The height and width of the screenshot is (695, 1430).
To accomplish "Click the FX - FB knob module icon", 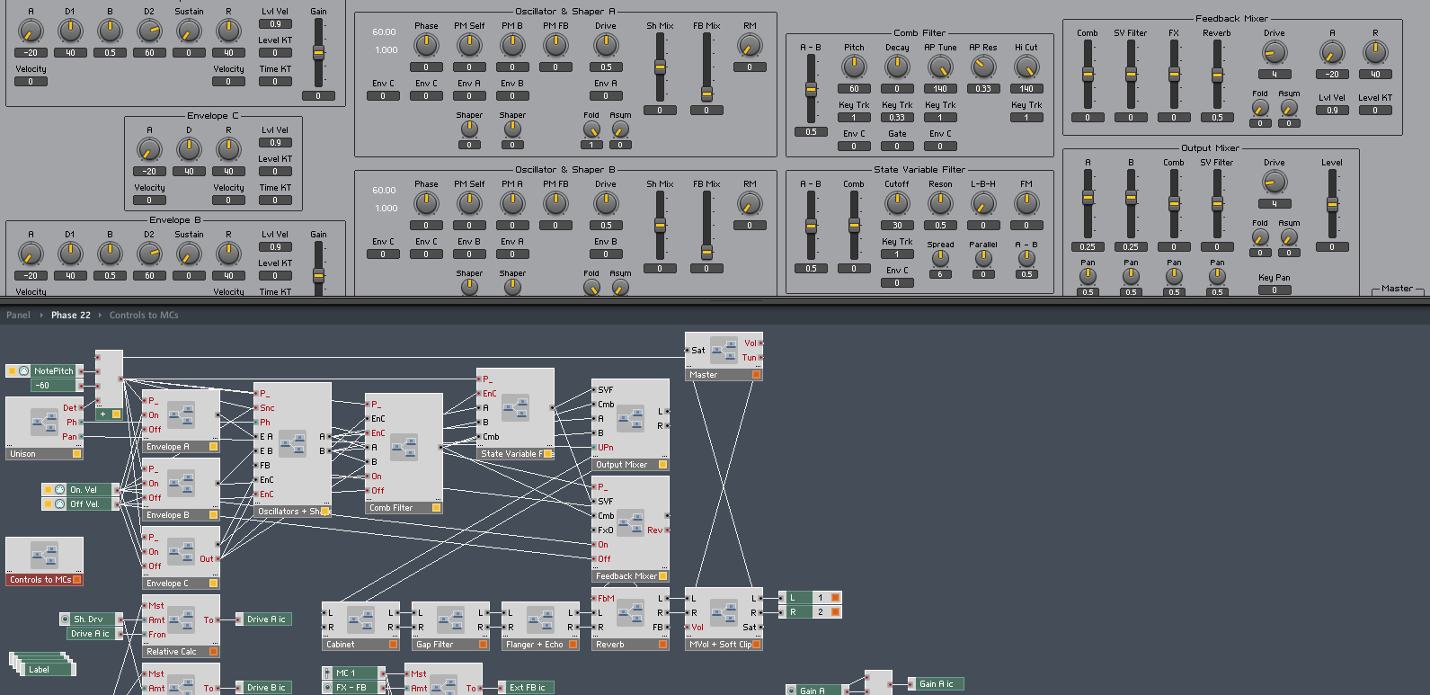I will [327, 687].
